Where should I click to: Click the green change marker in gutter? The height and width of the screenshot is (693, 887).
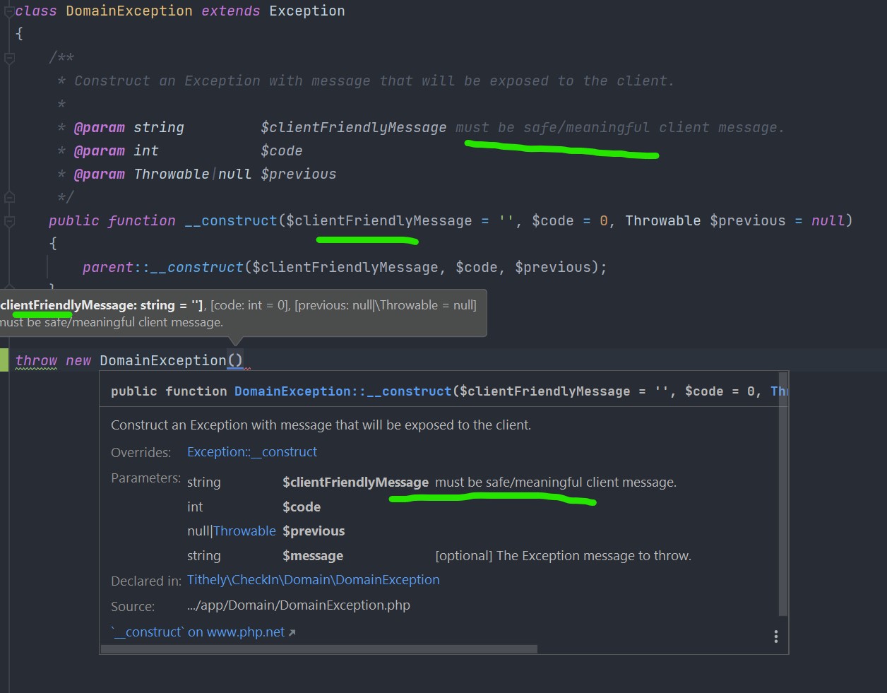pyautogui.click(x=4, y=360)
